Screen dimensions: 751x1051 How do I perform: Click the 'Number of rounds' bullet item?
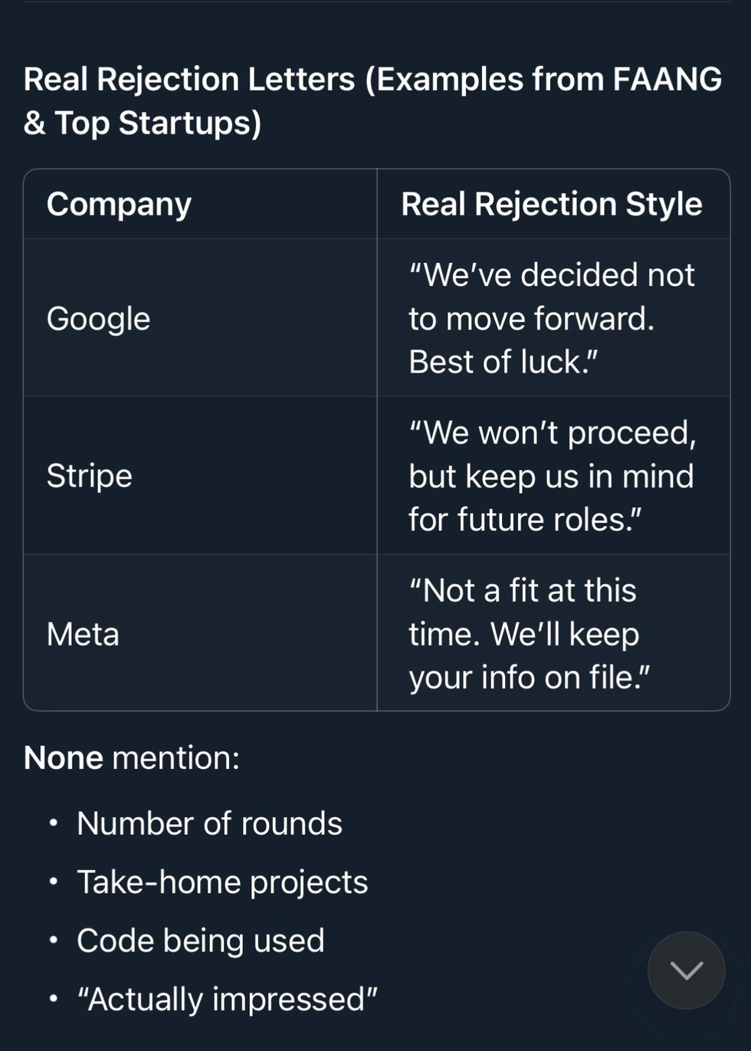(x=209, y=823)
